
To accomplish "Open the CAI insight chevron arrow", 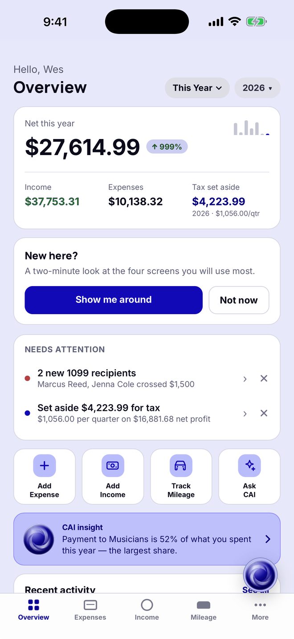I will 268,539.
